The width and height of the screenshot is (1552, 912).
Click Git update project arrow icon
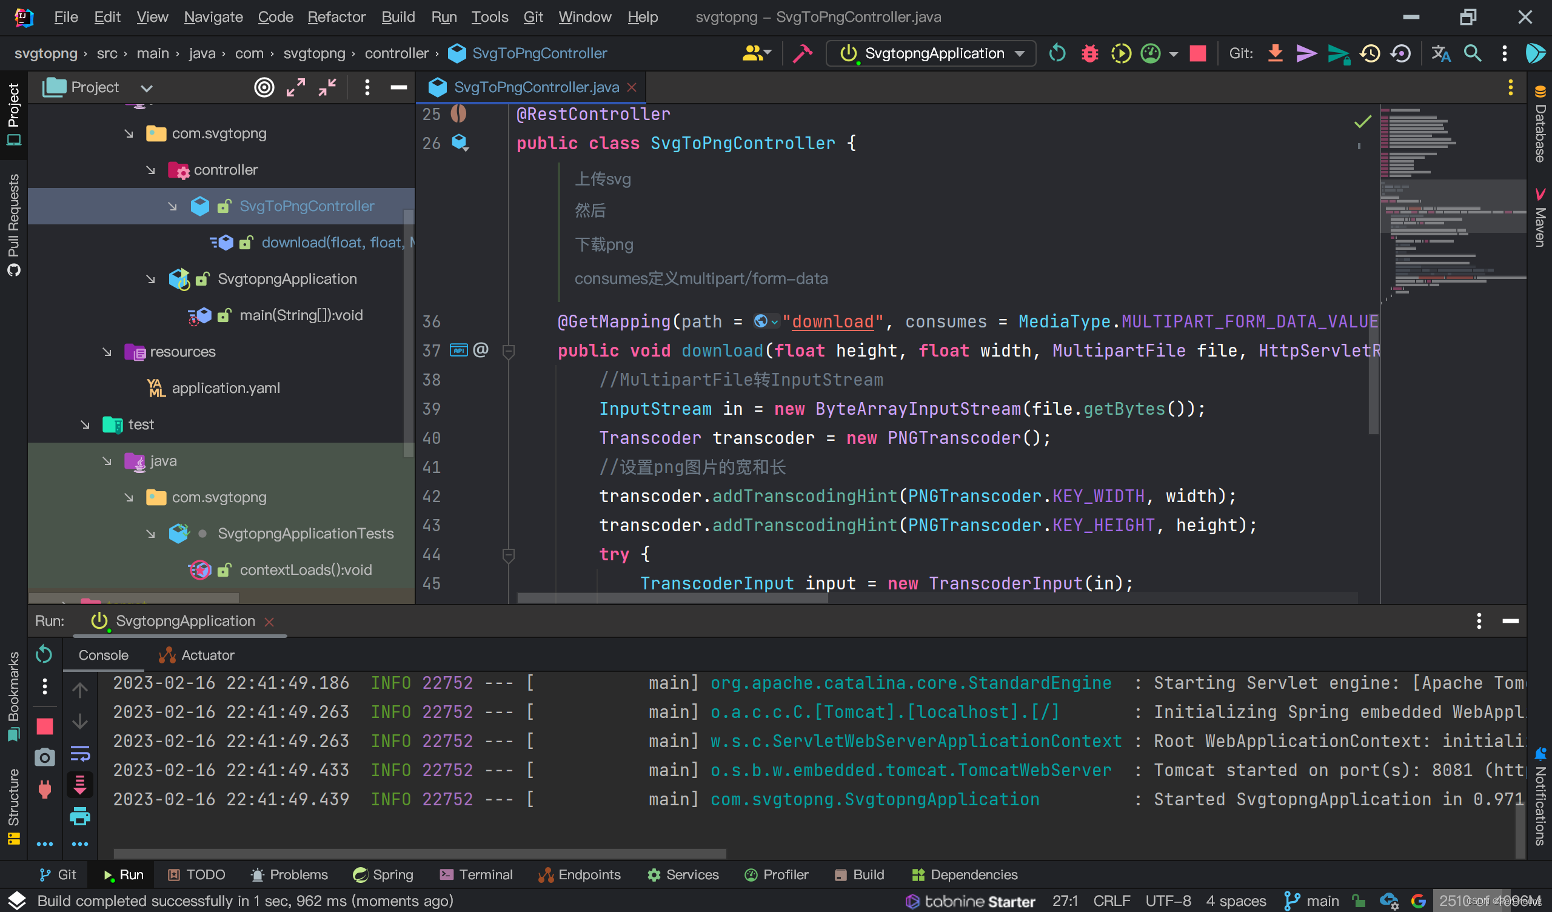tap(1276, 53)
